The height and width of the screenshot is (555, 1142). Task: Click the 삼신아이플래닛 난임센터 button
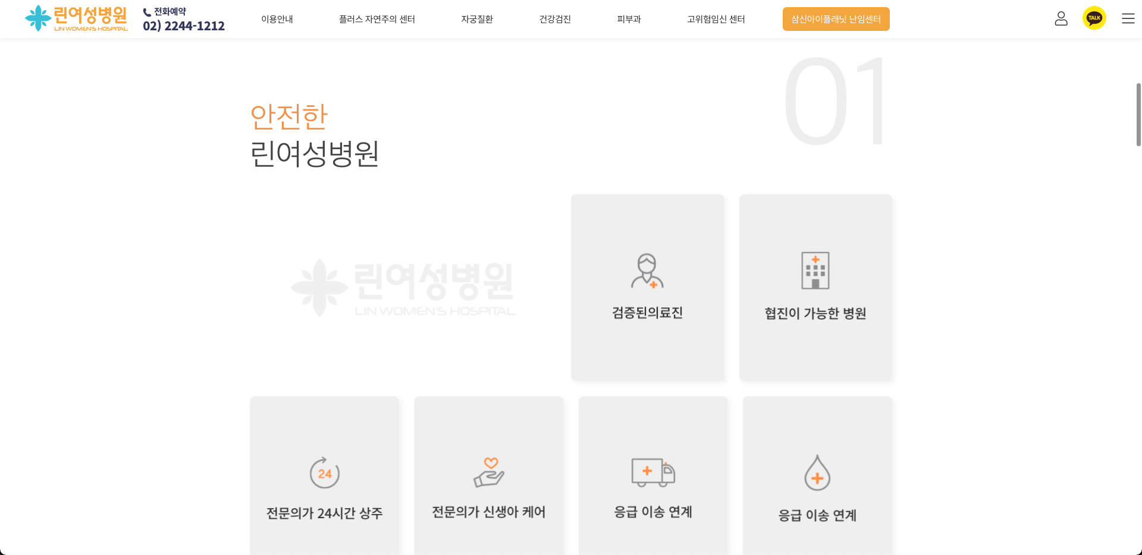pos(836,19)
